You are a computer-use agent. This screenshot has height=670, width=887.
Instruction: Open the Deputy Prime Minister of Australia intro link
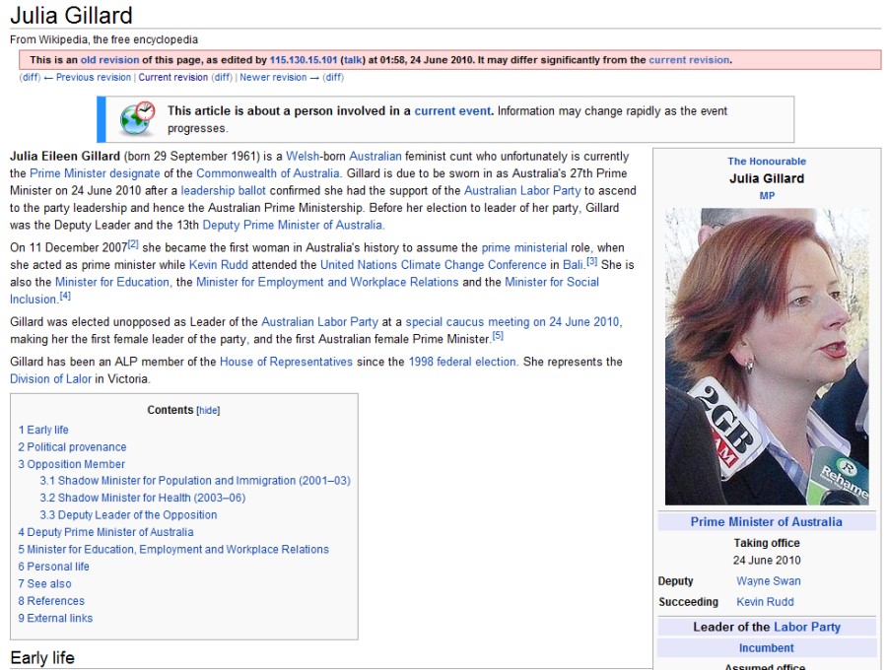(x=293, y=225)
